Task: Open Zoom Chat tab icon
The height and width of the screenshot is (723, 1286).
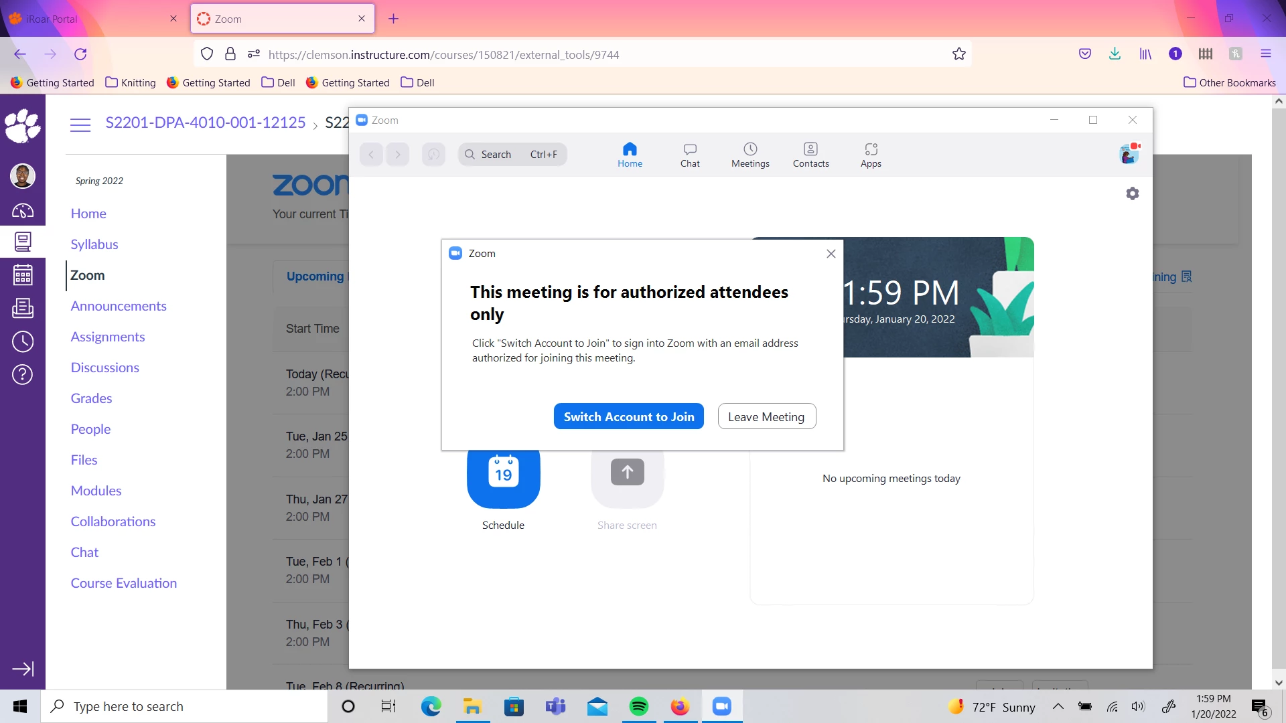Action: pos(690,155)
